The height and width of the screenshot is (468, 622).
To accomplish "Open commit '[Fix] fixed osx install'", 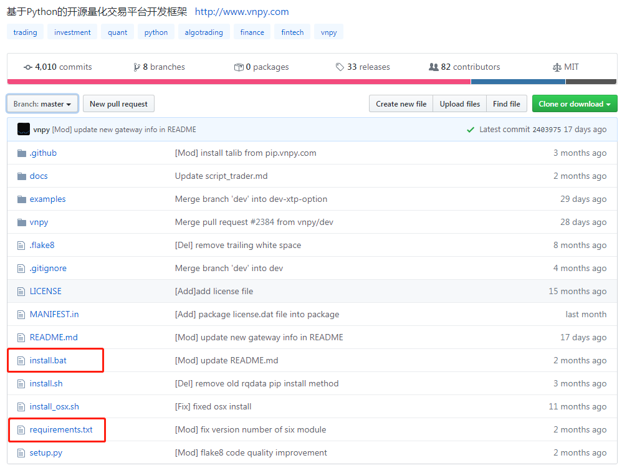I will pyautogui.click(x=213, y=406).
